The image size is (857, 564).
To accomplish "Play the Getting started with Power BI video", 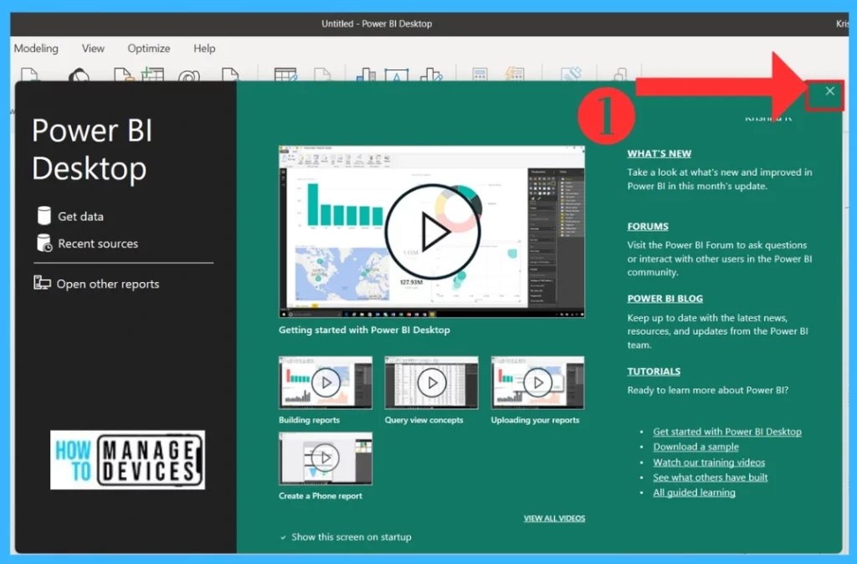I will (432, 231).
